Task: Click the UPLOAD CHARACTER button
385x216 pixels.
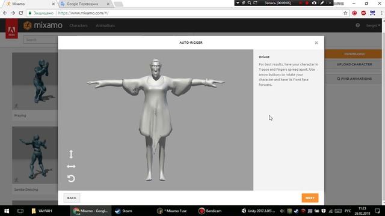Action: 354,64
